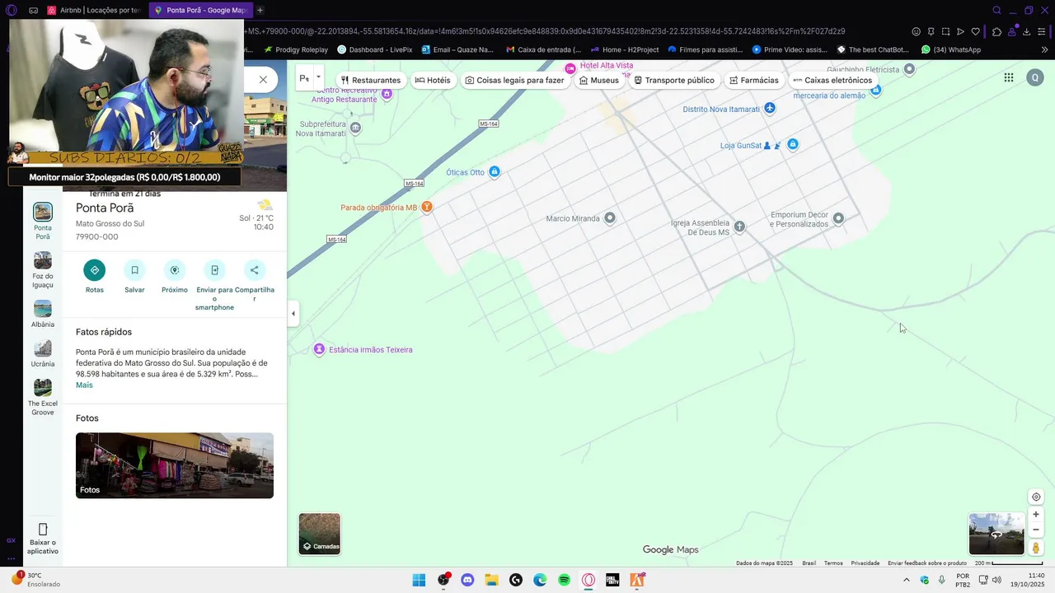Click the Termos link in map footer

pos(833,563)
